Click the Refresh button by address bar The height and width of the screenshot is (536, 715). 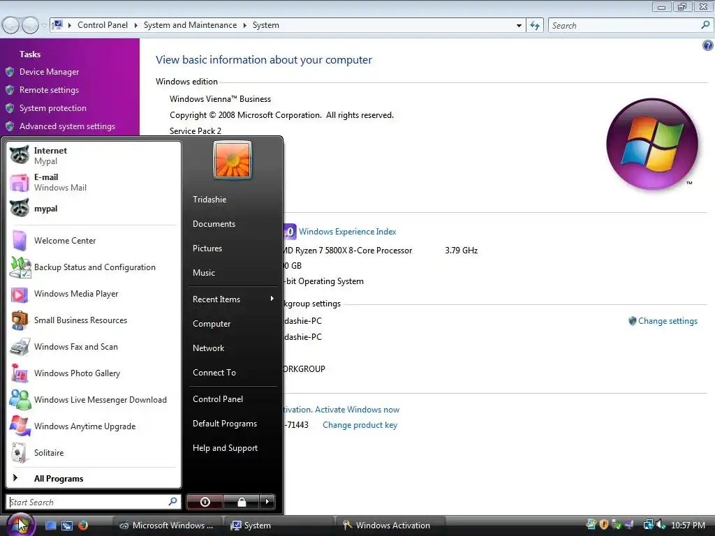click(535, 26)
